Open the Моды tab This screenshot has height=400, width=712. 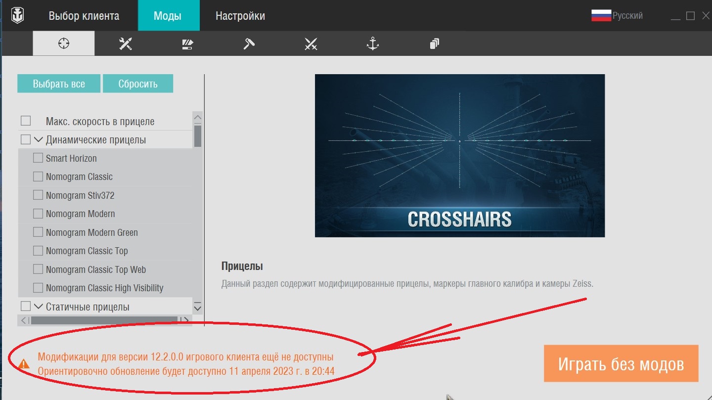(x=168, y=16)
